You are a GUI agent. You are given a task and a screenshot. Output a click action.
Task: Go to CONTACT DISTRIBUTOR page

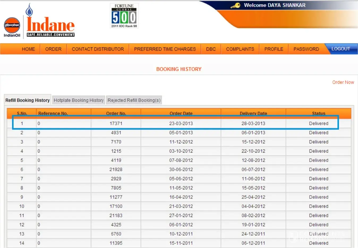(98, 49)
